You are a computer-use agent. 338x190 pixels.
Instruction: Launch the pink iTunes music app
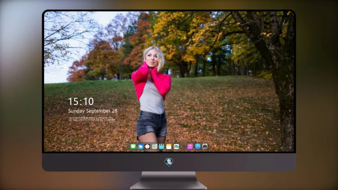pos(190,147)
